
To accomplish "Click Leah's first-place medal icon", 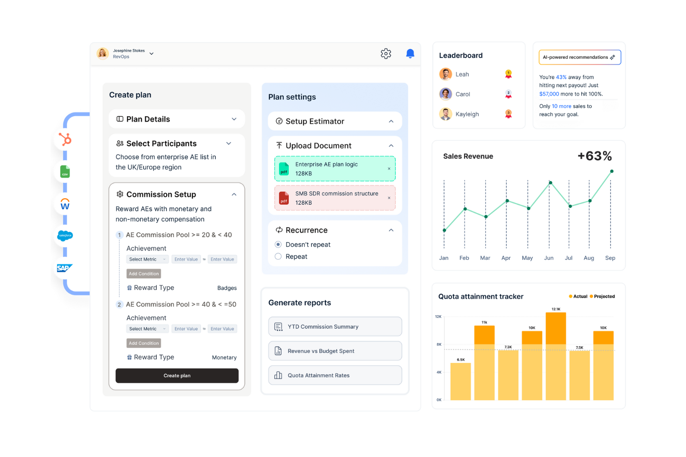I will point(508,73).
